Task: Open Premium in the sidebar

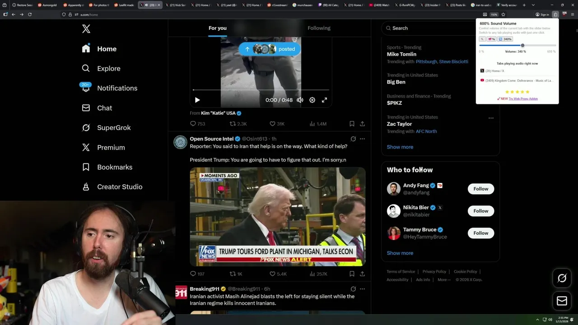Action: pos(103,148)
